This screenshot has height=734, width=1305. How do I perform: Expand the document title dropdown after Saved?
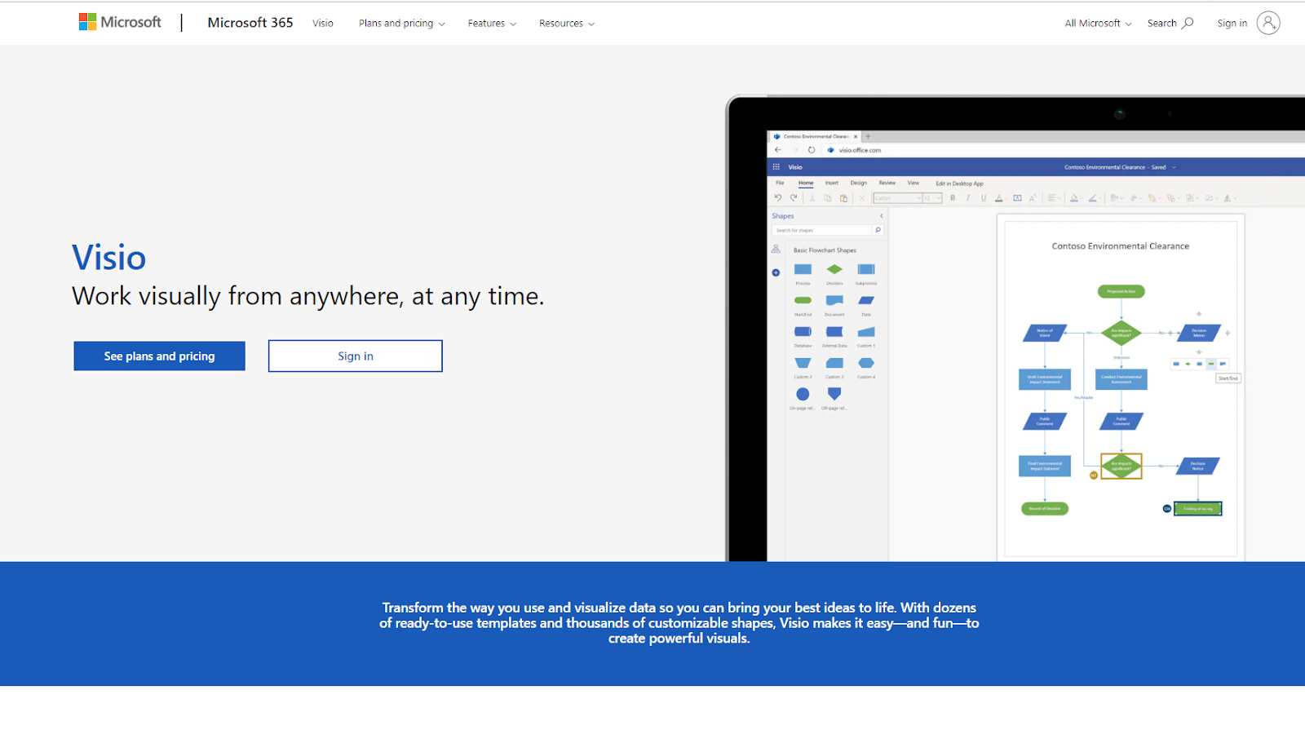point(1174,167)
